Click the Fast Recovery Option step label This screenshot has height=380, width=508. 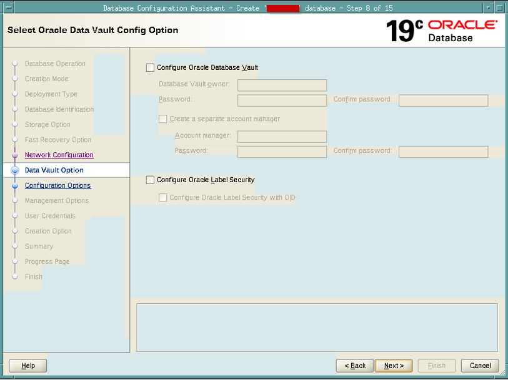click(x=58, y=140)
